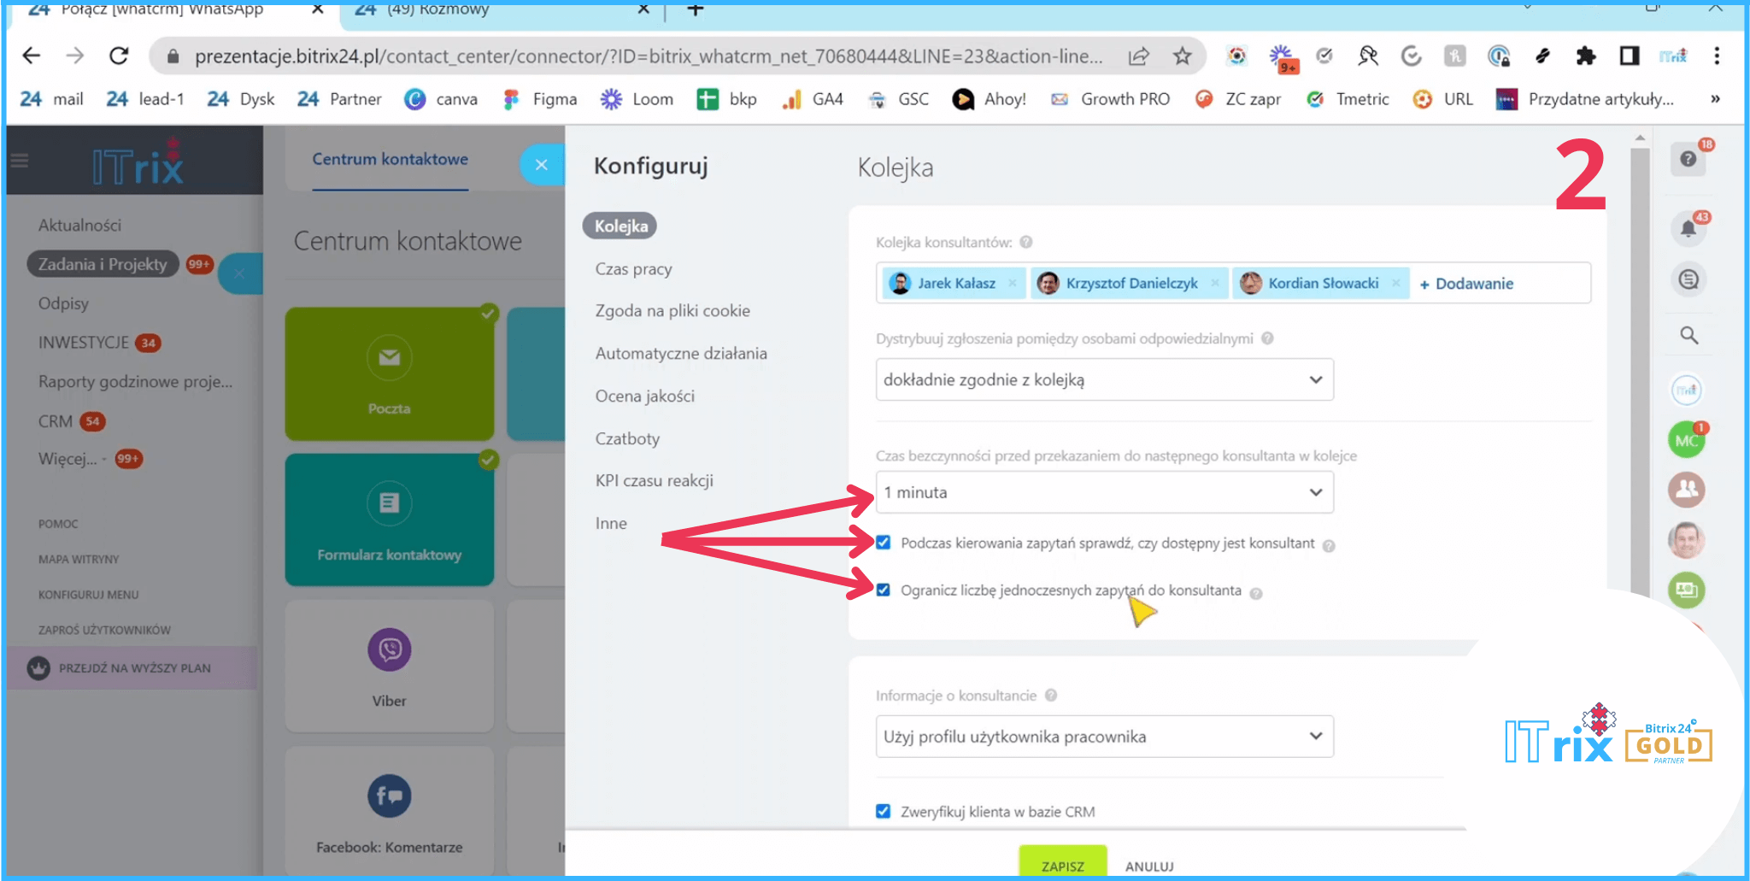Expand the dokładnie zgodnie z kolejką dropdown
The height and width of the screenshot is (881, 1750).
[1104, 379]
